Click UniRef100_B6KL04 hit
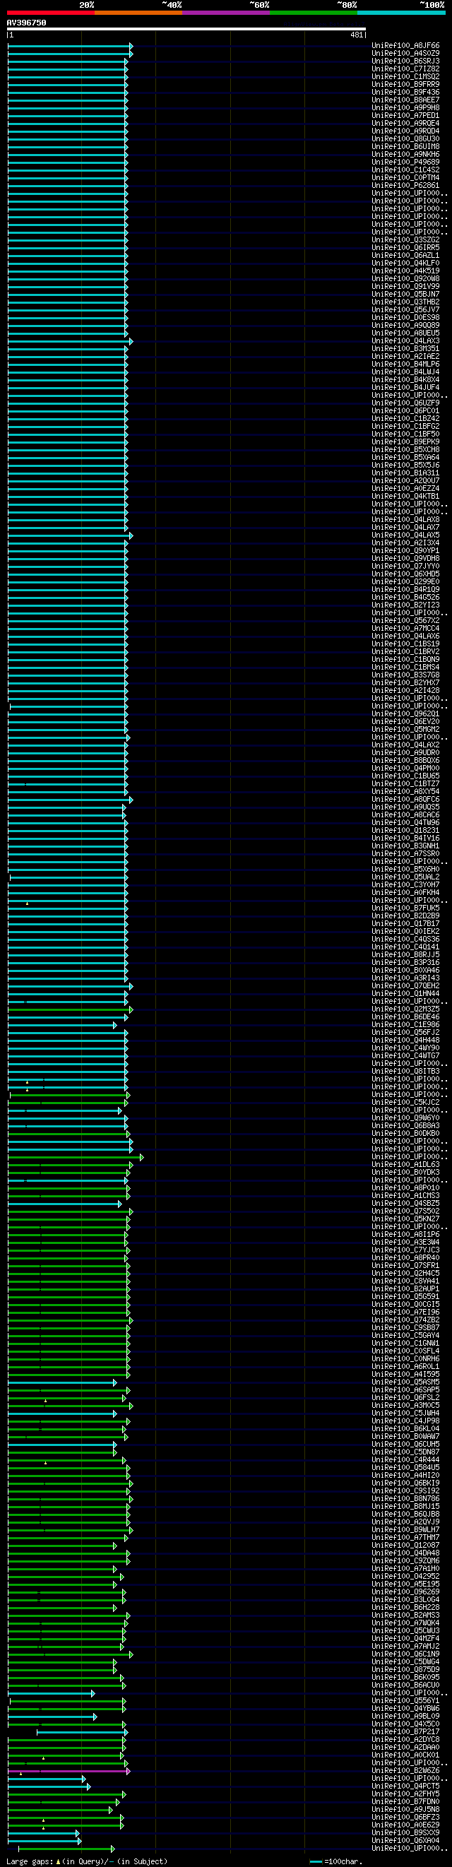 tap(405, 1428)
